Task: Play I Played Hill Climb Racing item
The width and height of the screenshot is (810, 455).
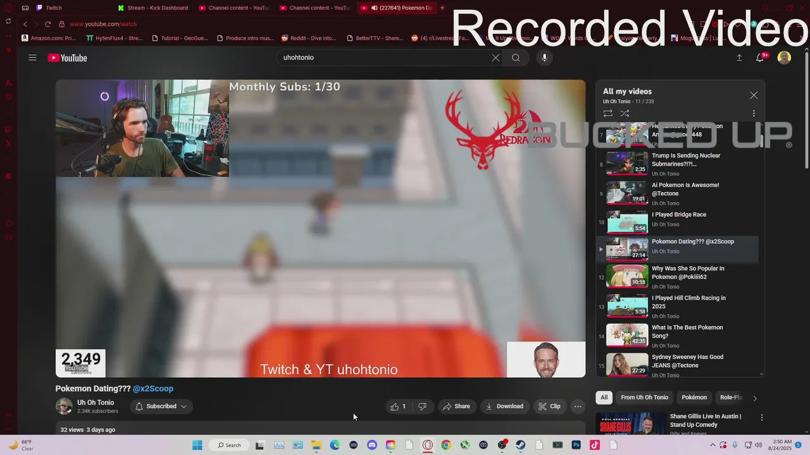Action: pos(677,306)
